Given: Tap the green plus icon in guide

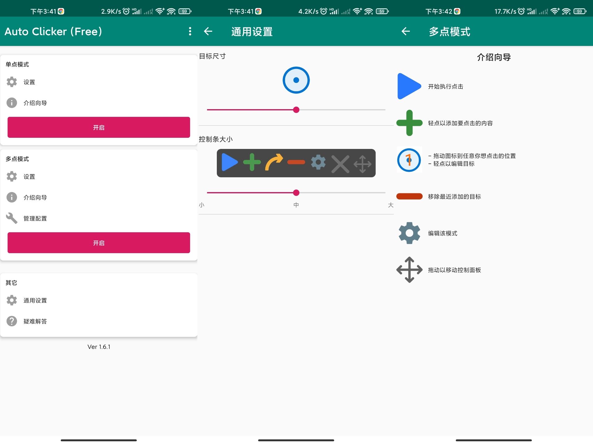Looking at the screenshot, I should click(x=410, y=123).
